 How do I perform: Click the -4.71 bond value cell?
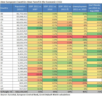pos(94,37)
